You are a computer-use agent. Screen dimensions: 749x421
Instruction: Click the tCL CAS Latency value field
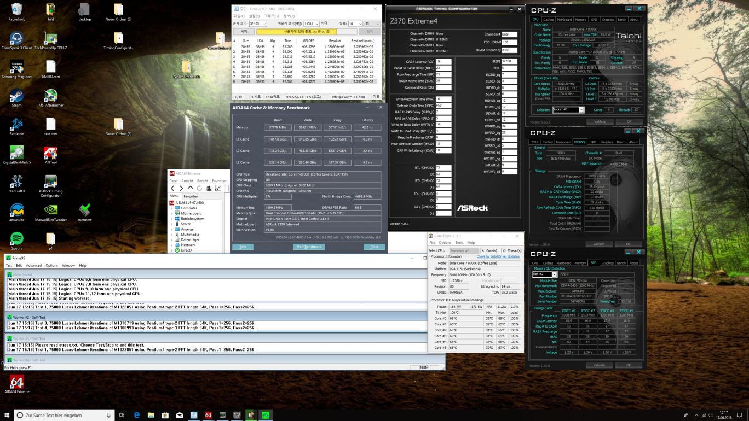[443, 62]
